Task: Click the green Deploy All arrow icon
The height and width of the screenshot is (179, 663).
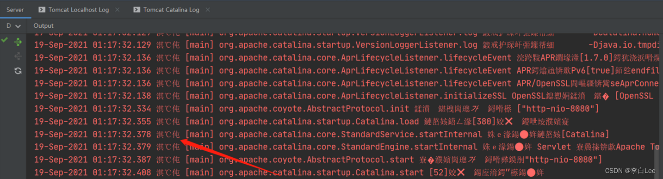Action: click(18, 42)
